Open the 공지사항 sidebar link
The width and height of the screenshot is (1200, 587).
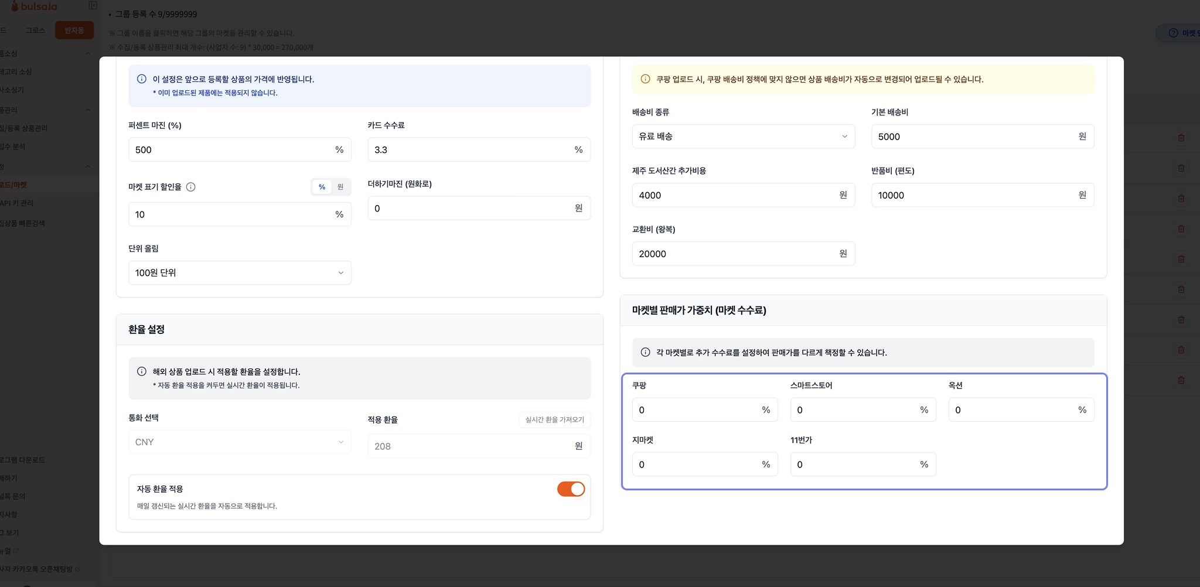click(9, 514)
